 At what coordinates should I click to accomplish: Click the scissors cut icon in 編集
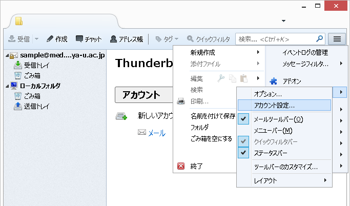[x=221, y=78]
